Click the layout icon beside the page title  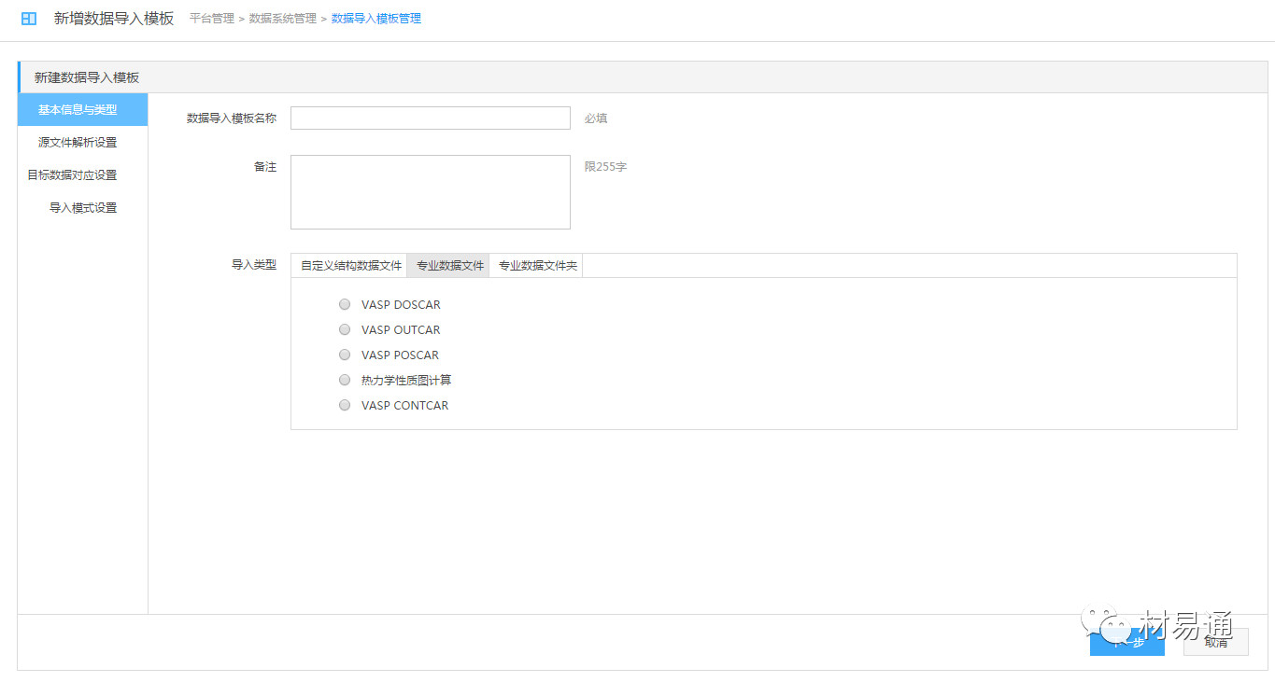pyautogui.click(x=29, y=19)
